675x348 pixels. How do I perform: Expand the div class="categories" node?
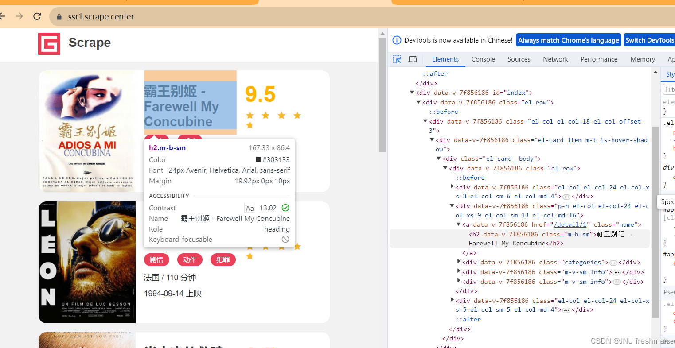(459, 262)
